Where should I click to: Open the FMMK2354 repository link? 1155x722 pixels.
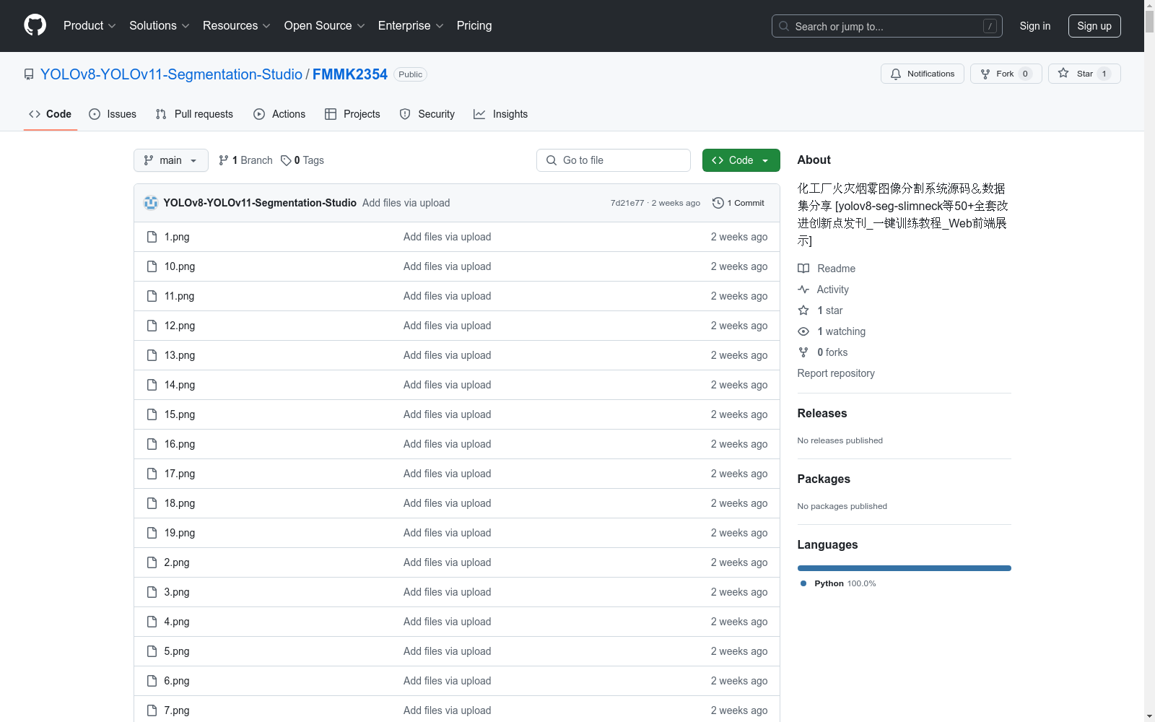(x=350, y=74)
